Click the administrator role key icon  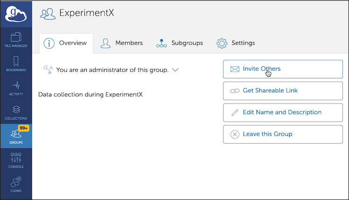[48, 69]
